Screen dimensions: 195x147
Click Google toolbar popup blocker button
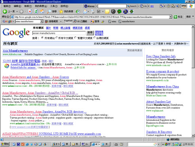coord(80,21)
